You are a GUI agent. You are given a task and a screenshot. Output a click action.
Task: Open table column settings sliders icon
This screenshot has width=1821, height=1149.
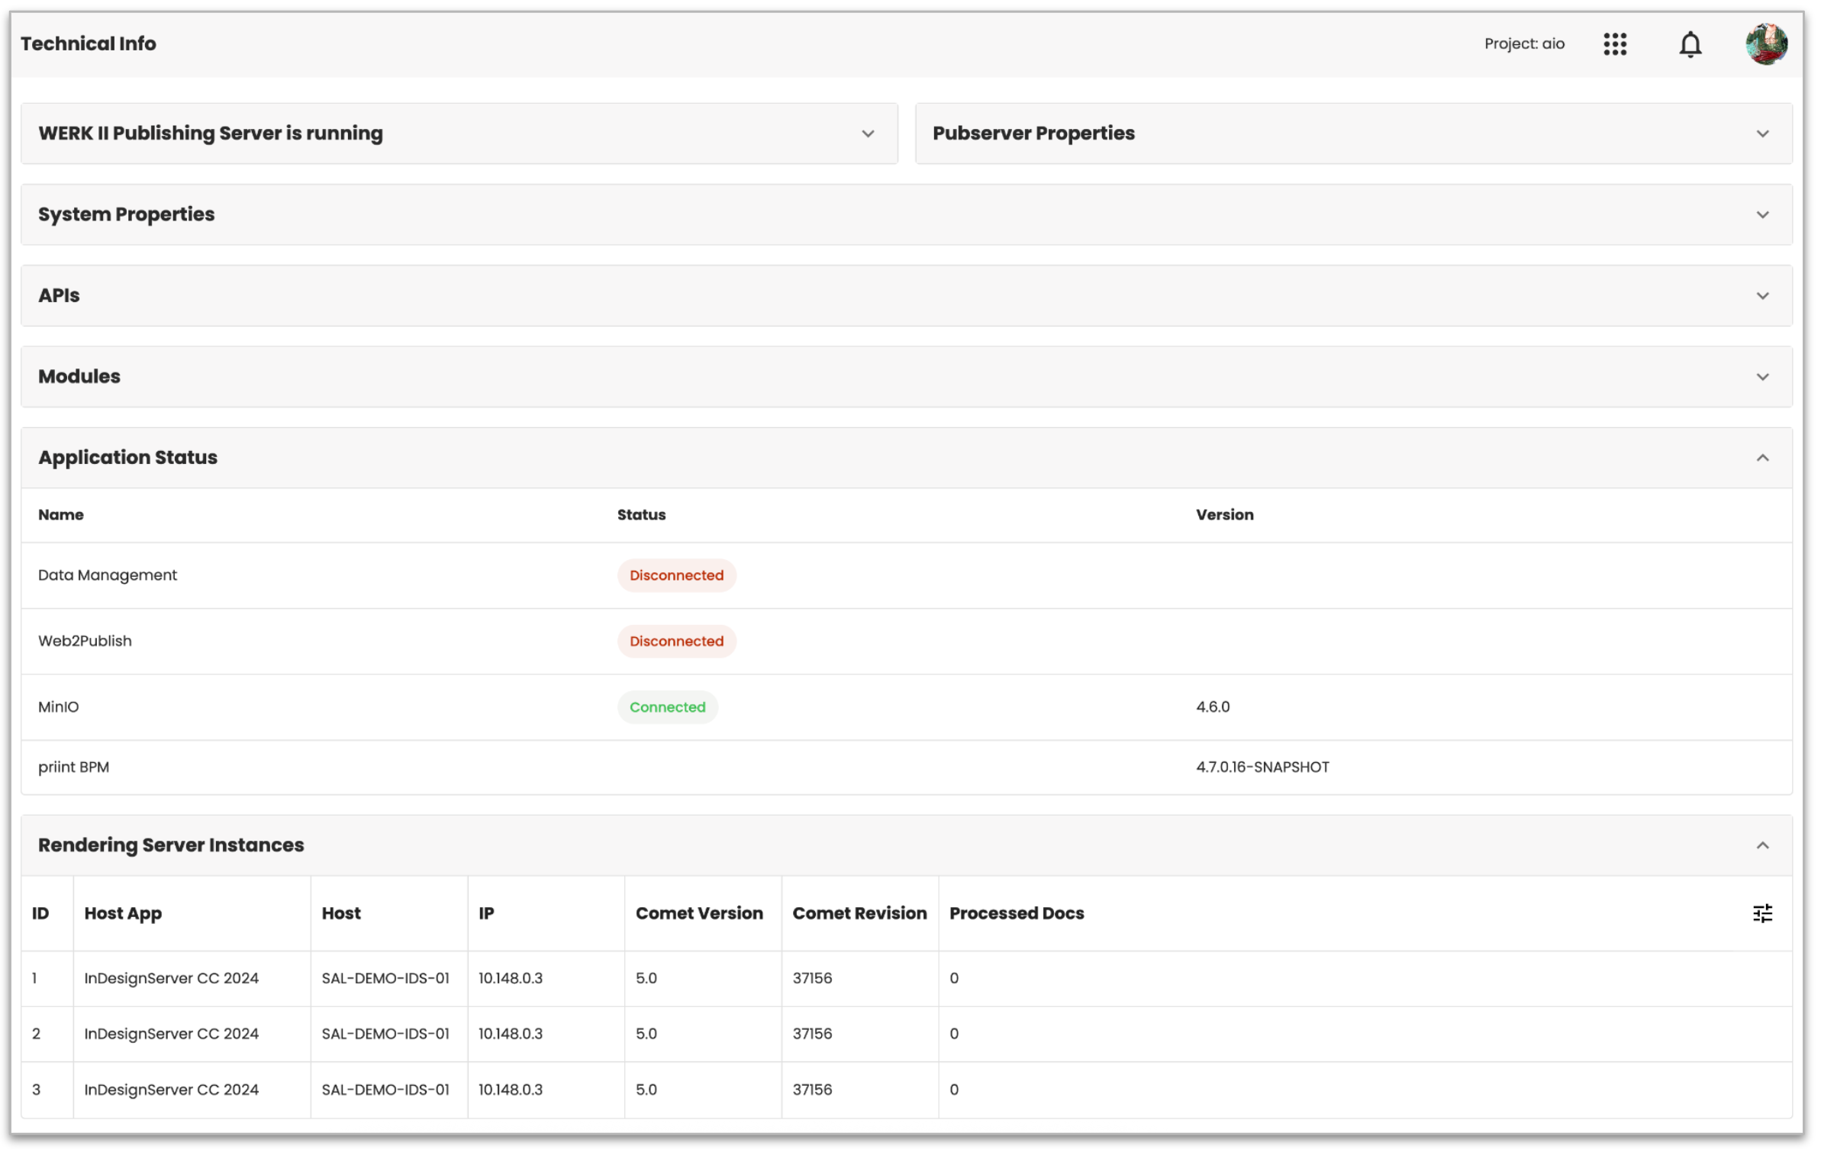pyautogui.click(x=1761, y=913)
